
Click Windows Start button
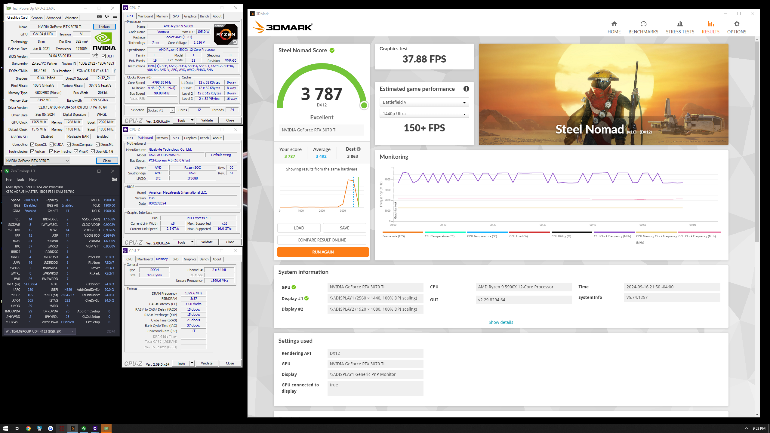pos(5,428)
